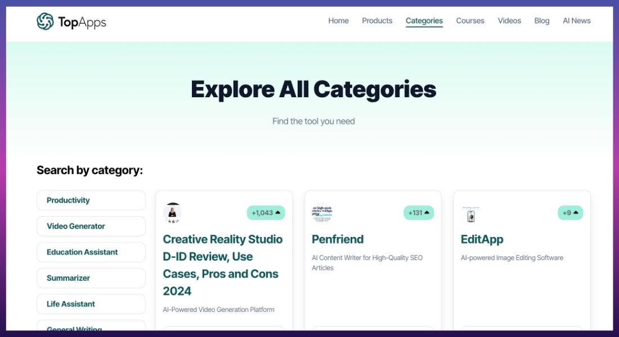Filter by the Productivity category
Image resolution: width=619 pixels, height=337 pixels.
(x=91, y=200)
